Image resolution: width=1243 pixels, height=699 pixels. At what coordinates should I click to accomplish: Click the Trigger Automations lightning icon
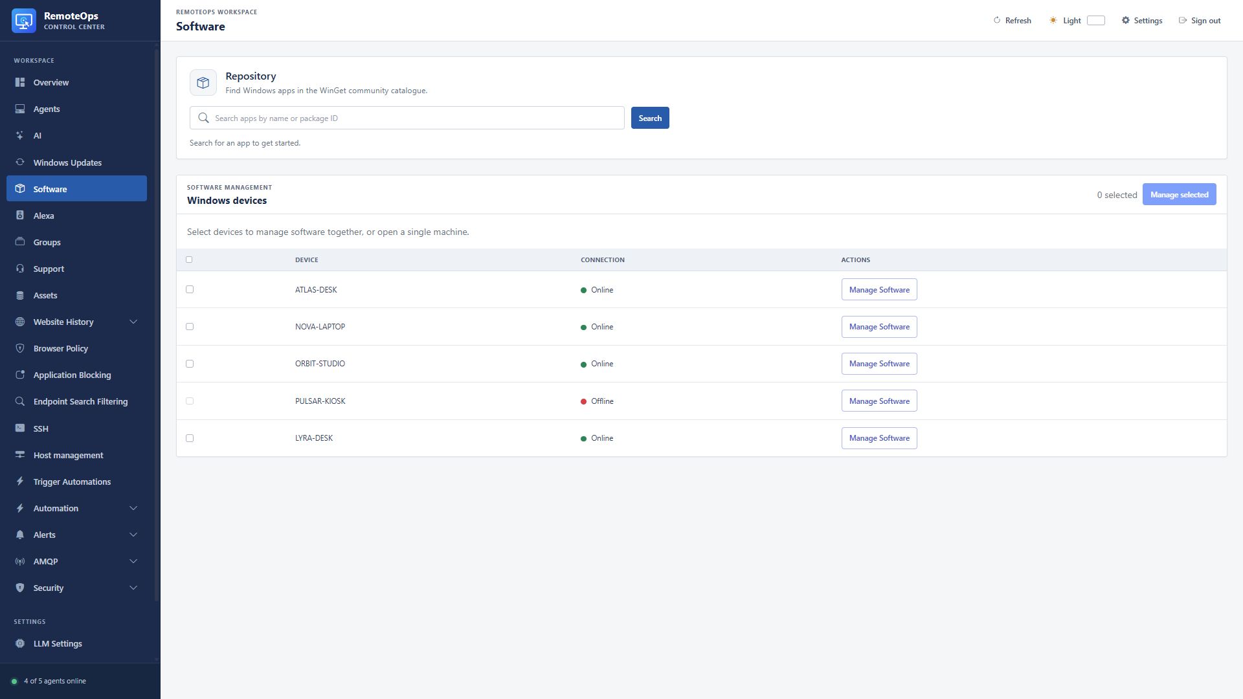click(20, 482)
